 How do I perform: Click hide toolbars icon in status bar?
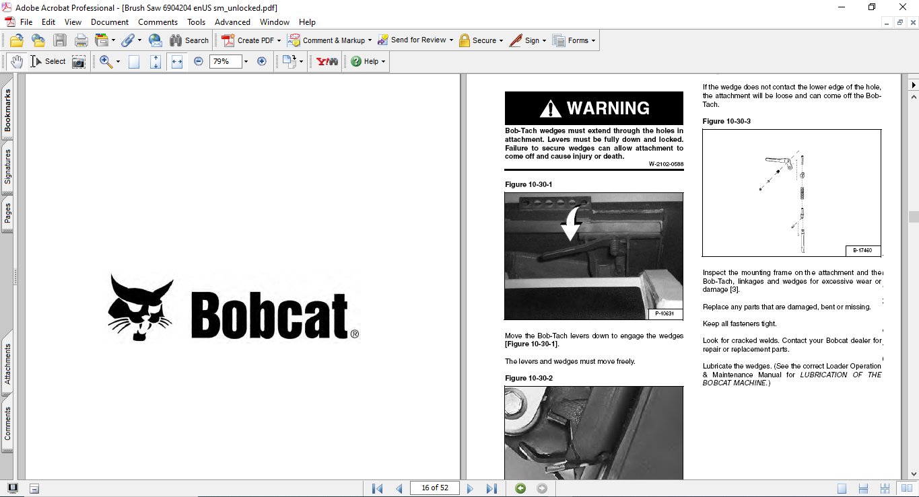point(34,488)
